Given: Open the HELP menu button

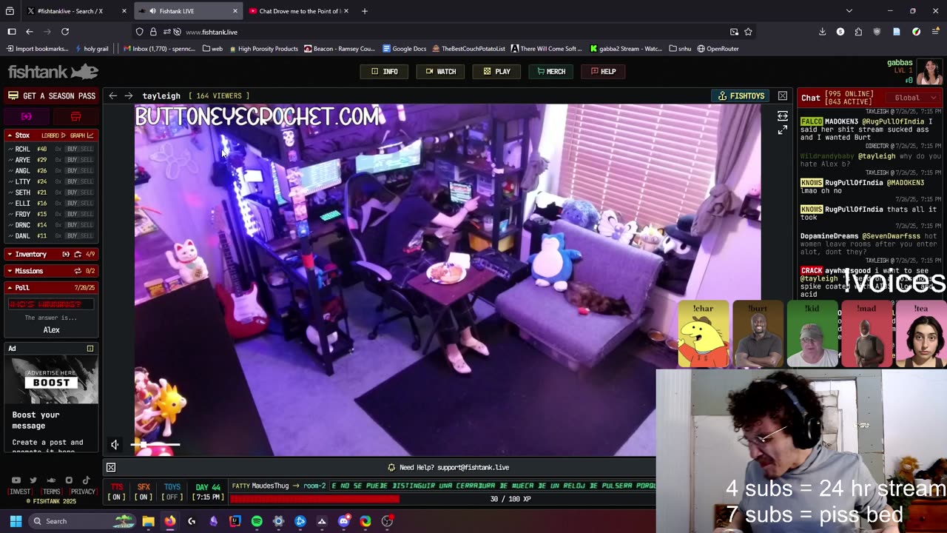Looking at the screenshot, I should click(x=603, y=72).
